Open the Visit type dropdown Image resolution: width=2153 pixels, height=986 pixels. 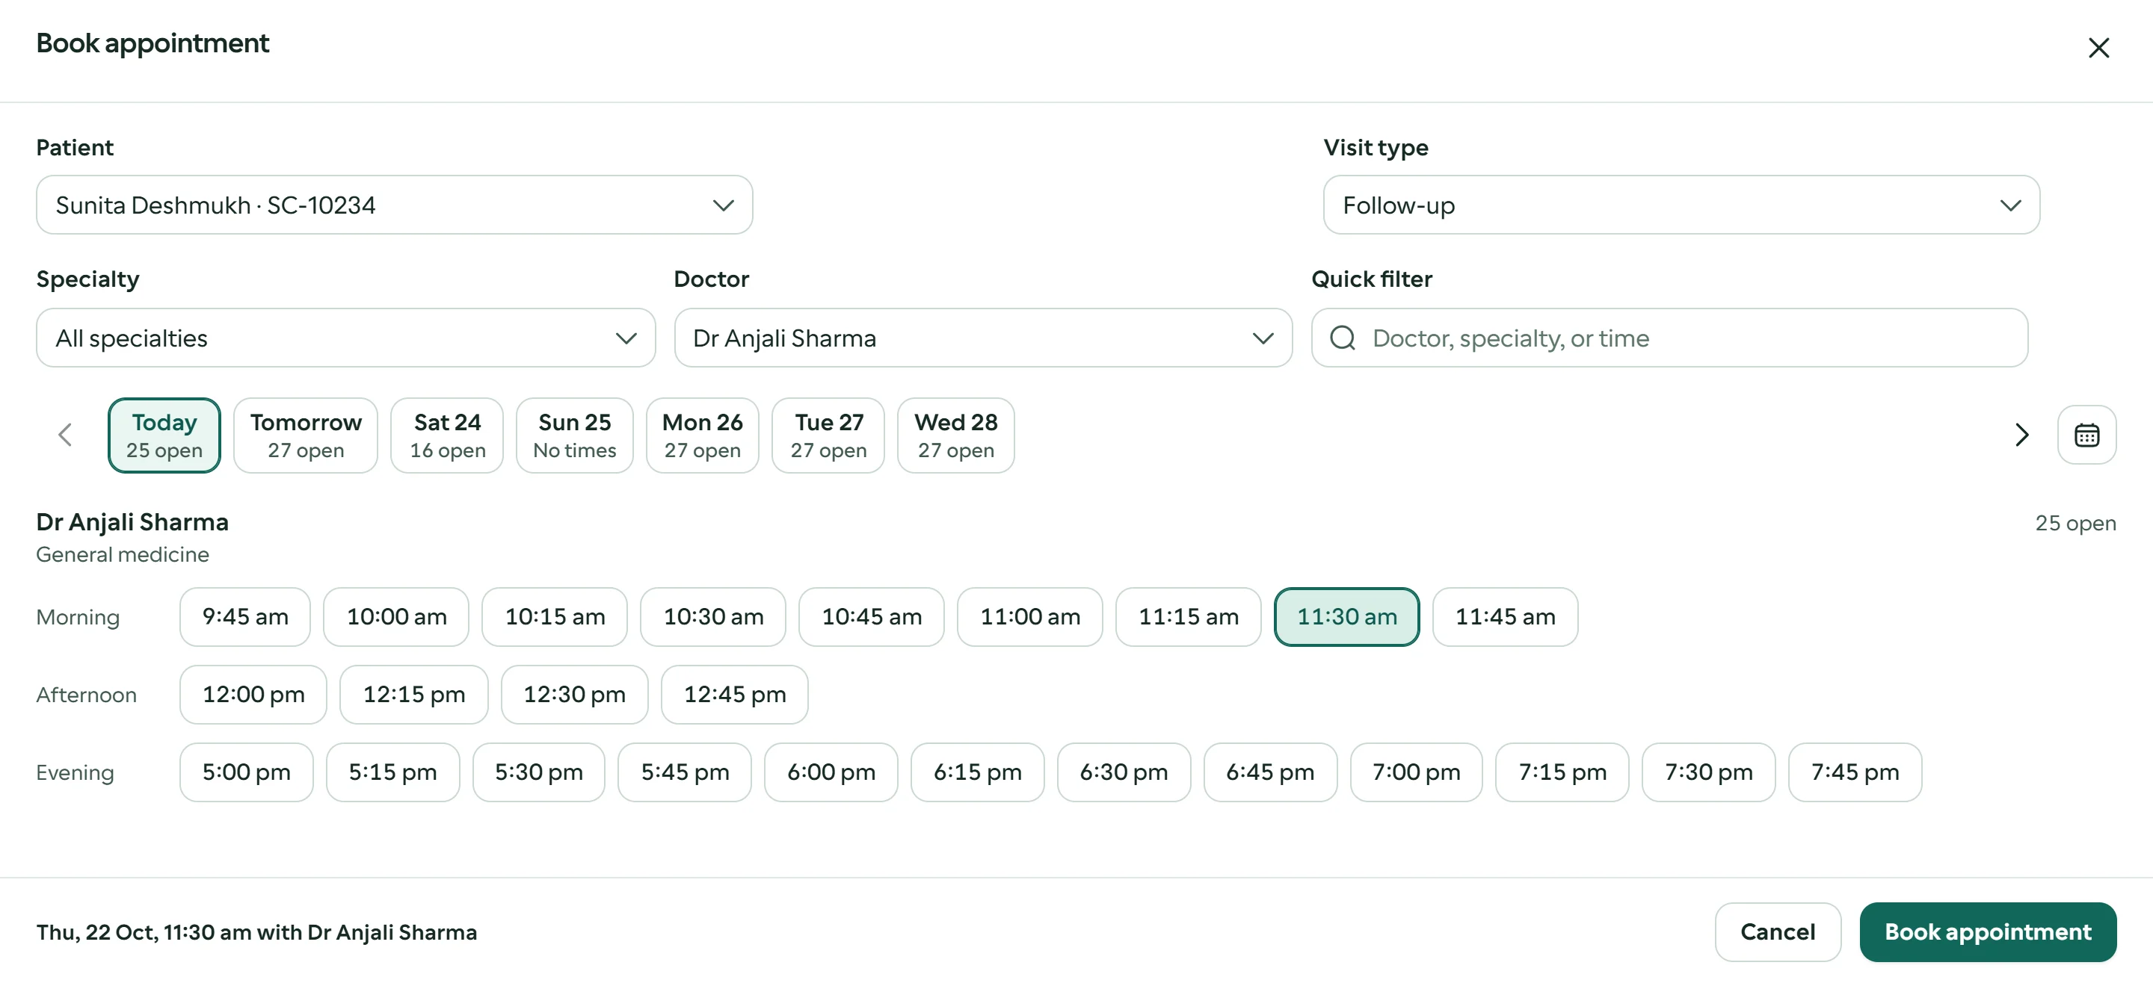[x=1681, y=205]
